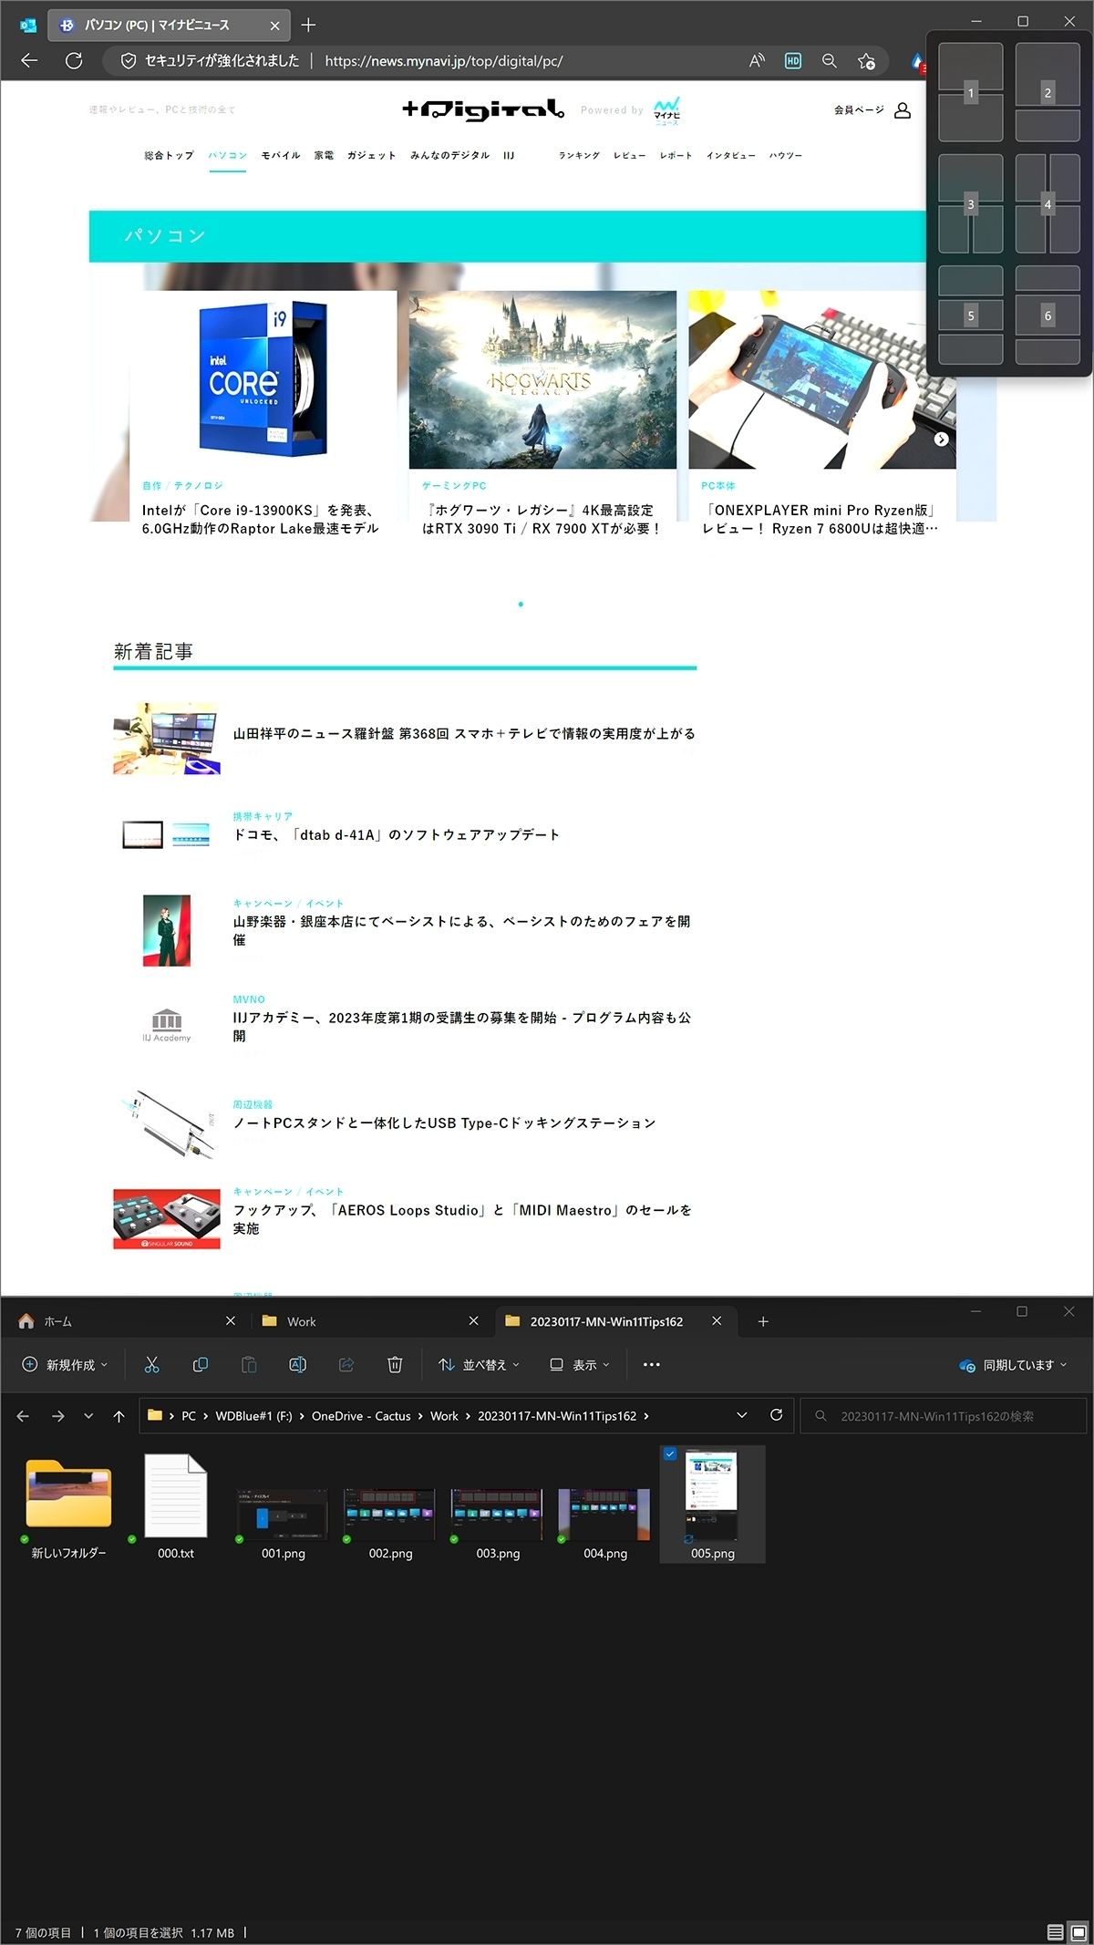Navigate back in File Explorer

click(23, 1416)
